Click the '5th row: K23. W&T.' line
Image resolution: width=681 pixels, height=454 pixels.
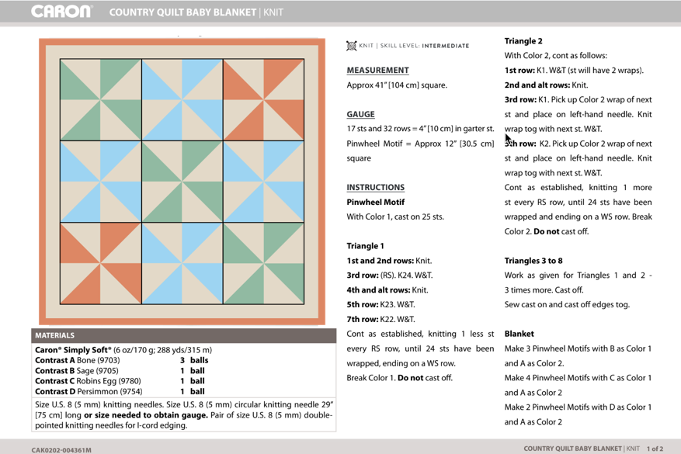[x=380, y=305]
